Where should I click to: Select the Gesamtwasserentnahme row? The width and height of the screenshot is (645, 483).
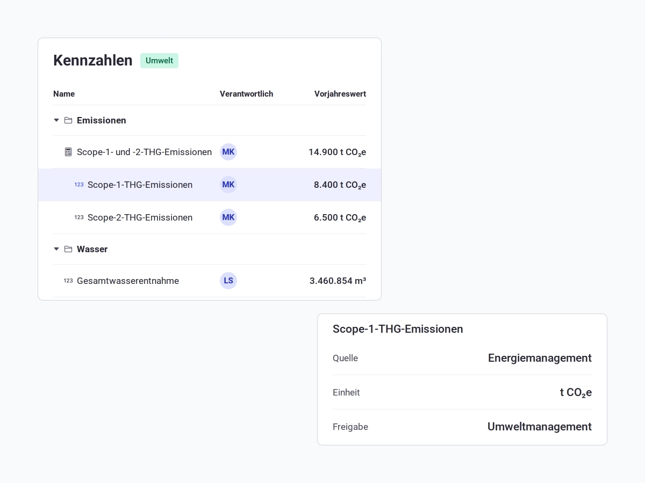point(210,281)
